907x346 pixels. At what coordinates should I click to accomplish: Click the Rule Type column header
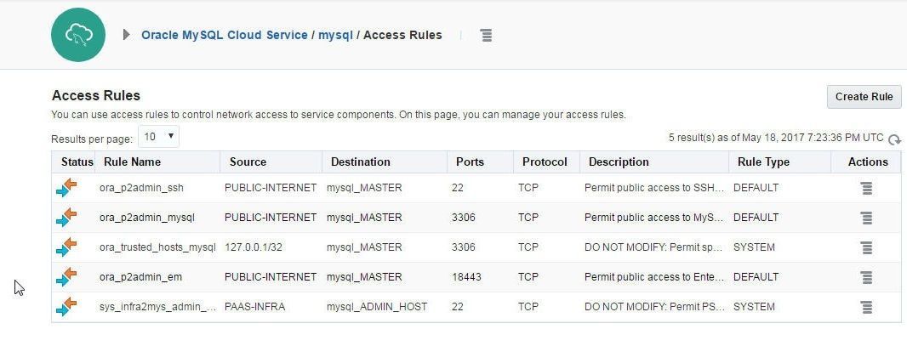[x=763, y=162]
